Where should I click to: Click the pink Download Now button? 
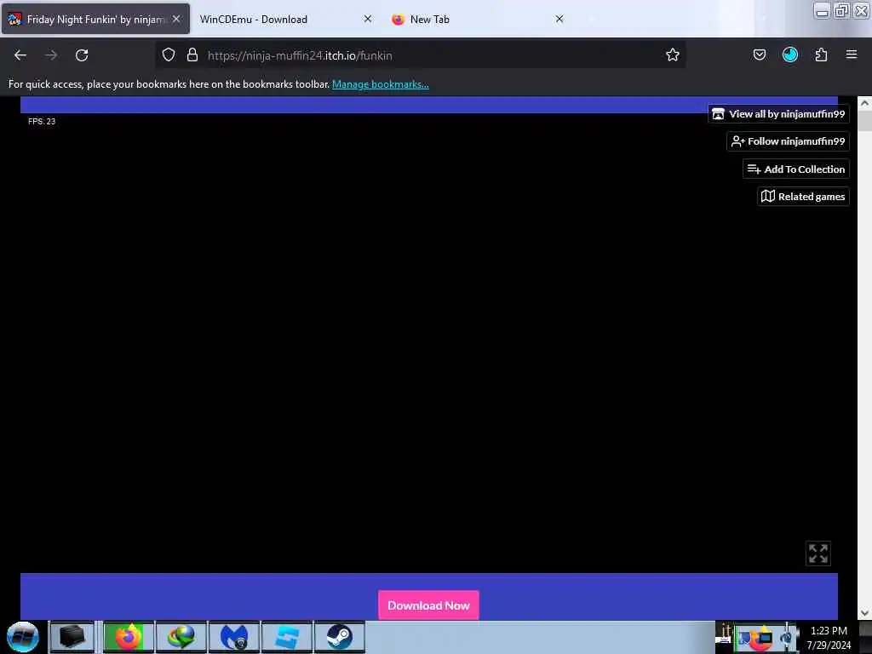428,605
